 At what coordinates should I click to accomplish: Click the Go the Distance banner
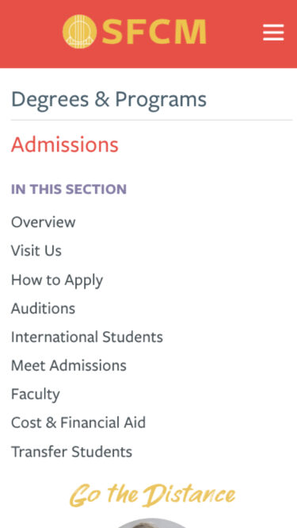[x=153, y=495]
